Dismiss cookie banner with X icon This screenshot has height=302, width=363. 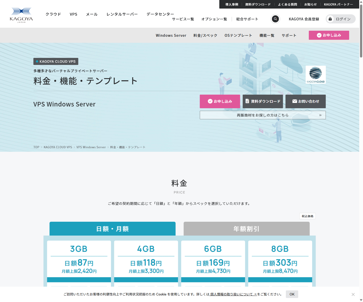[353, 294]
